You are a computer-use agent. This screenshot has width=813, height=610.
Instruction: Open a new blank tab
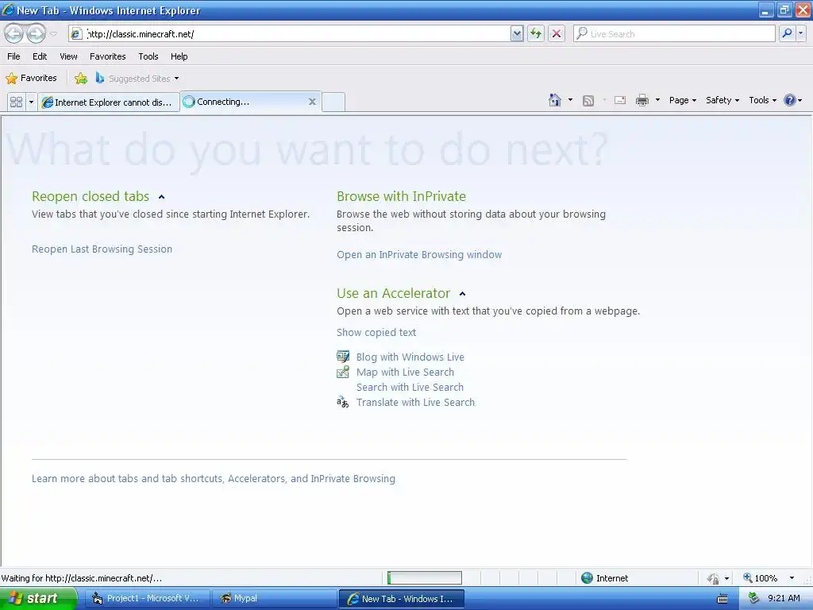click(x=333, y=102)
